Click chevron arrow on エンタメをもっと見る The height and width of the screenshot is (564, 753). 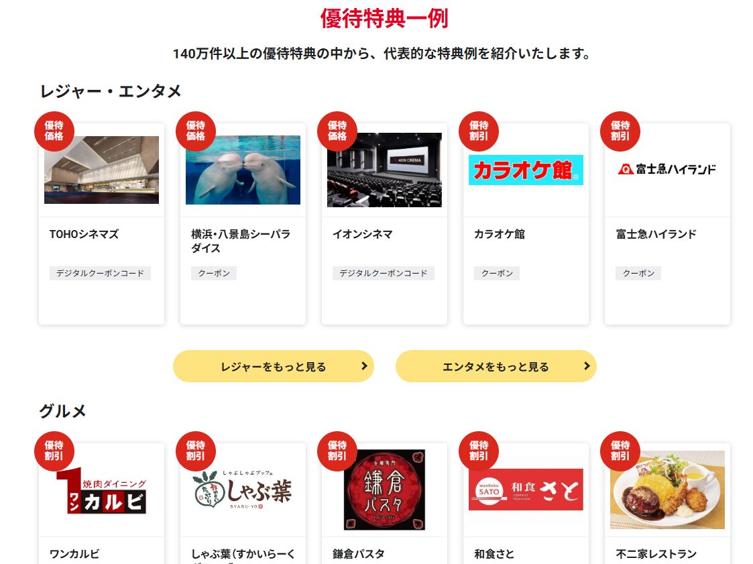pos(586,366)
